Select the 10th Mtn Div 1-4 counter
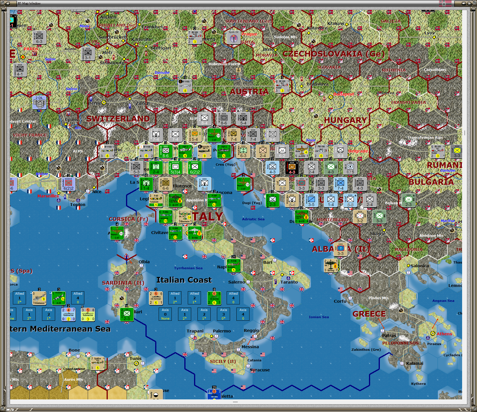The width and height of the screenshot is (477, 412). coord(146,184)
